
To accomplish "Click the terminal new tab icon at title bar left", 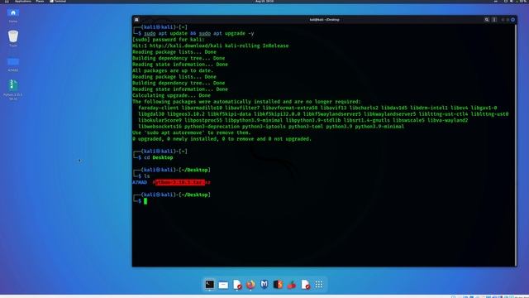I will tap(136, 20).
